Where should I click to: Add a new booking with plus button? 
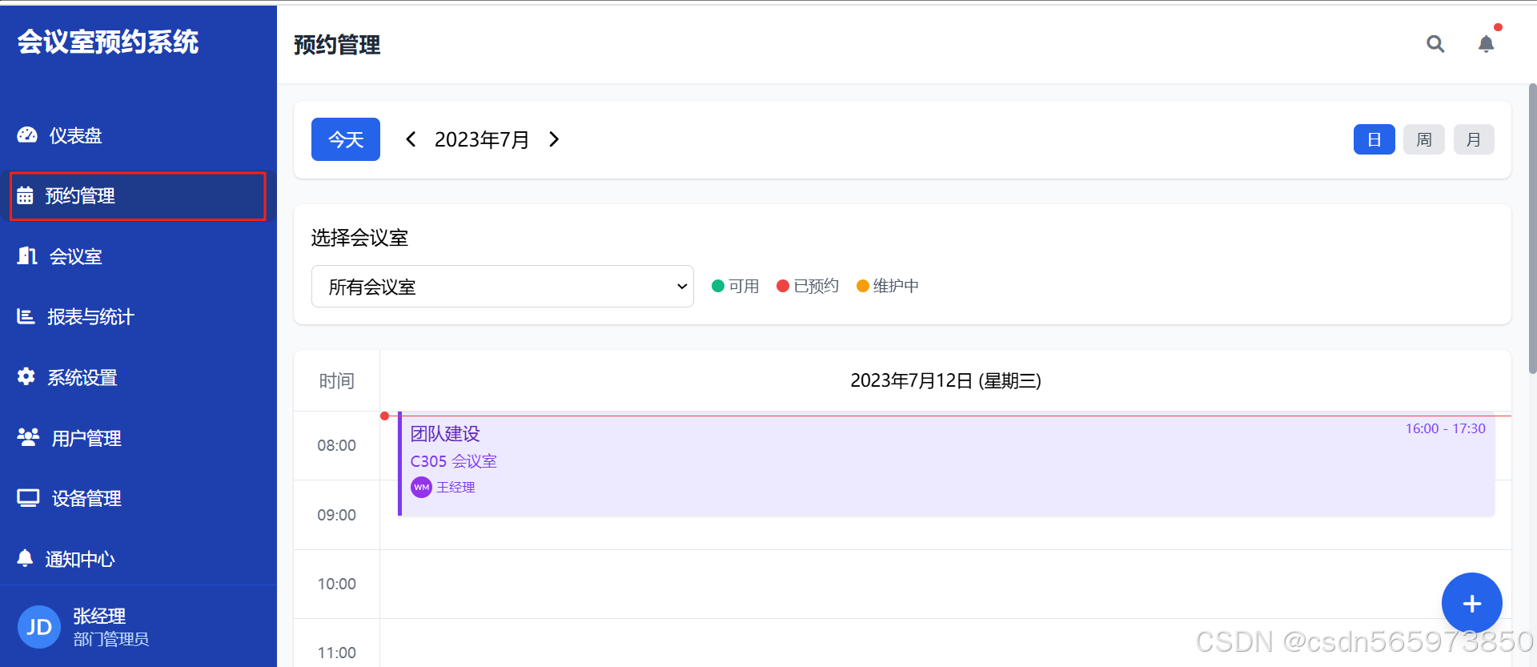1471,603
